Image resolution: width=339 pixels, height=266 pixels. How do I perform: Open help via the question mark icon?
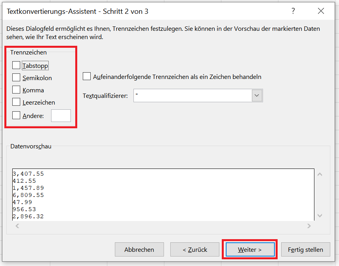click(x=293, y=11)
